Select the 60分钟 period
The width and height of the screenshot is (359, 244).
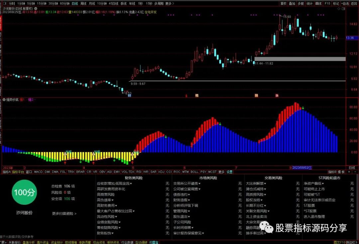pyautogui.click(x=64, y=3)
